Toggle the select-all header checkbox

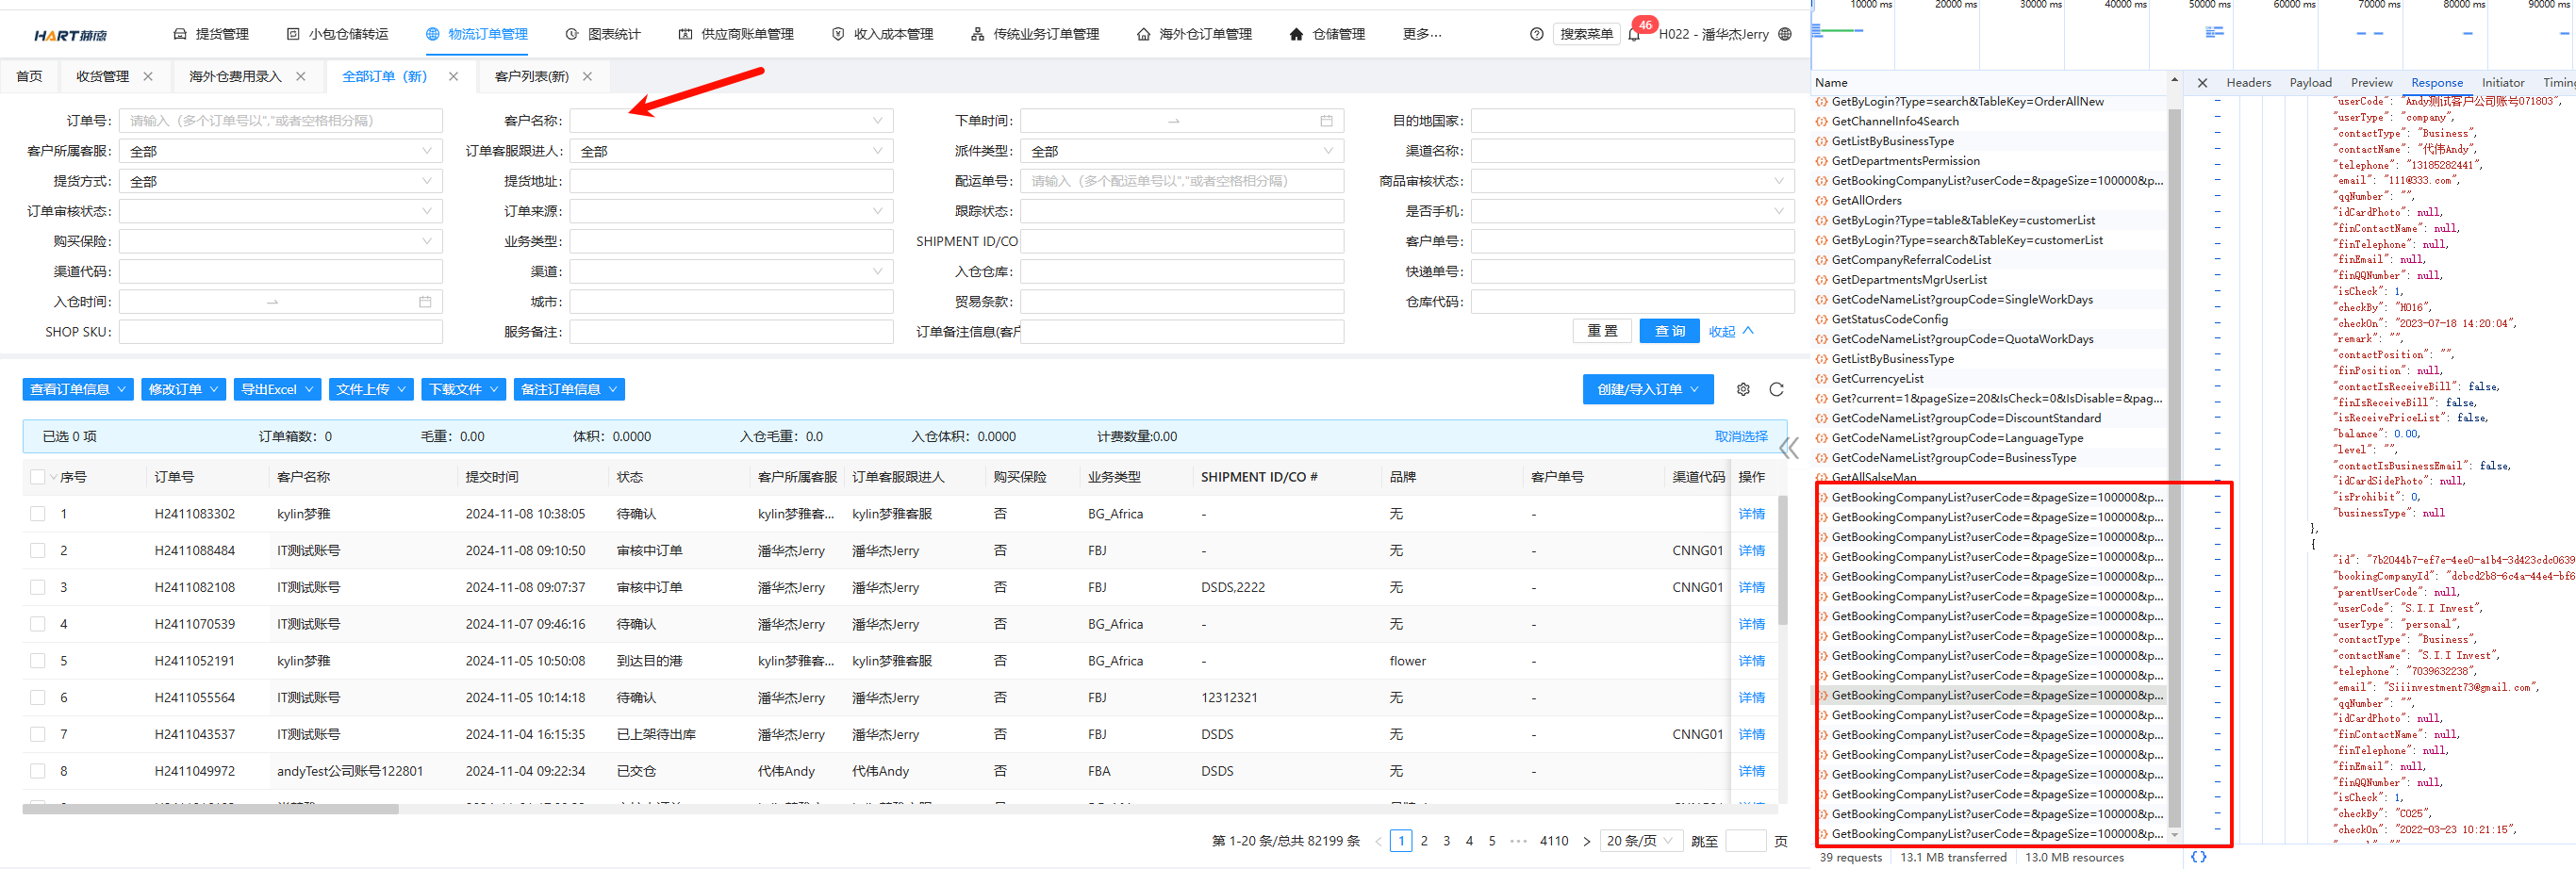[37, 477]
